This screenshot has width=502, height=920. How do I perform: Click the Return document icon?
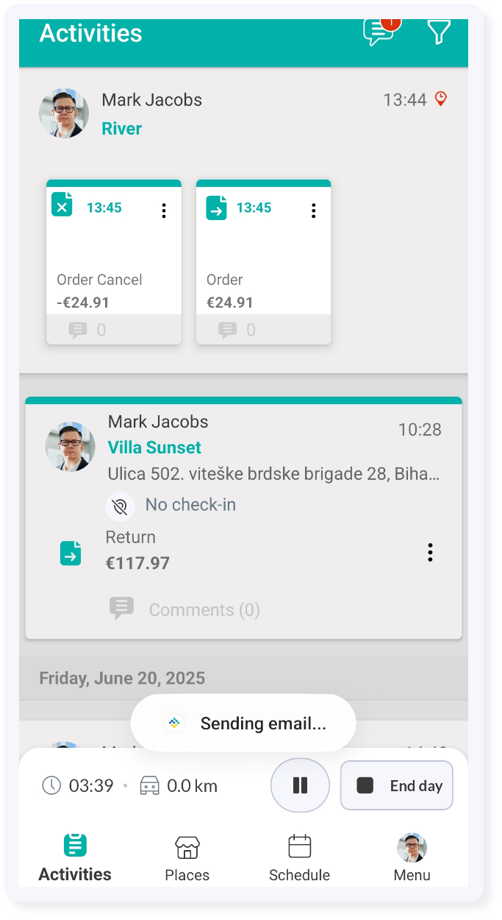click(x=71, y=553)
